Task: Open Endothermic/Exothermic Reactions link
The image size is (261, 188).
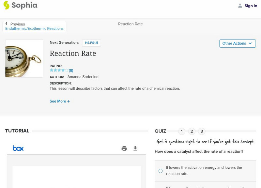Action: pos(34,29)
